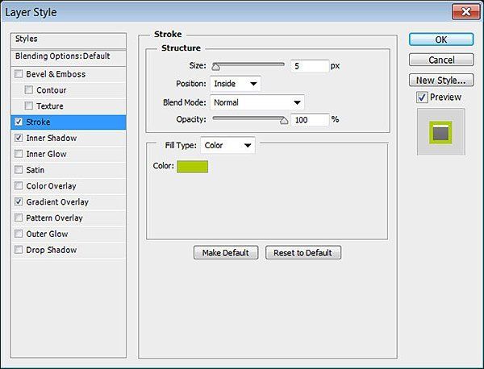Click the Size slider handle

215,67
